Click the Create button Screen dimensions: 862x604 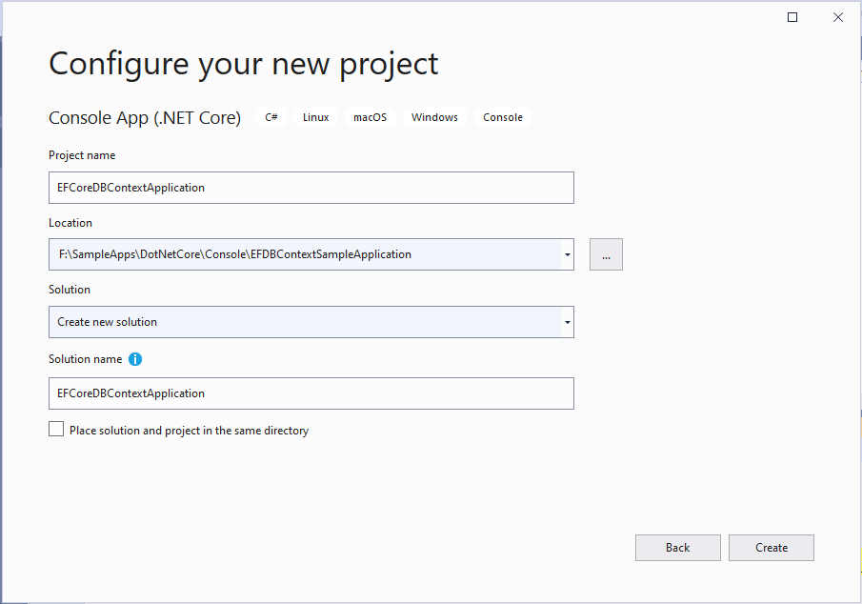(772, 548)
